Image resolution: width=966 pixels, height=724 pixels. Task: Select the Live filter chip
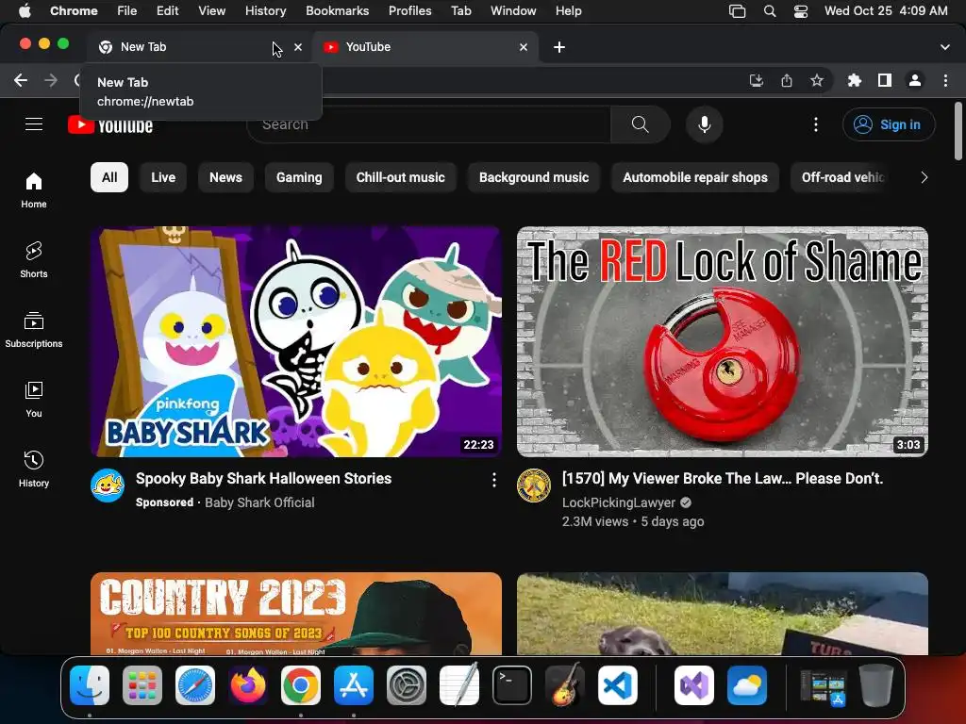point(163,177)
